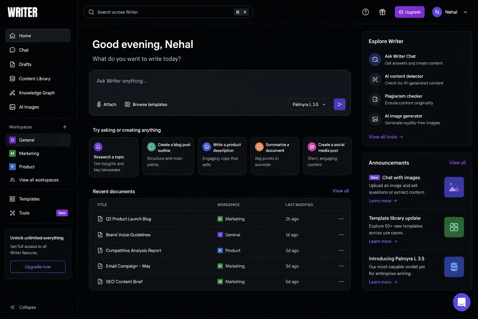Click the AI image generator icon

coord(375,119)
